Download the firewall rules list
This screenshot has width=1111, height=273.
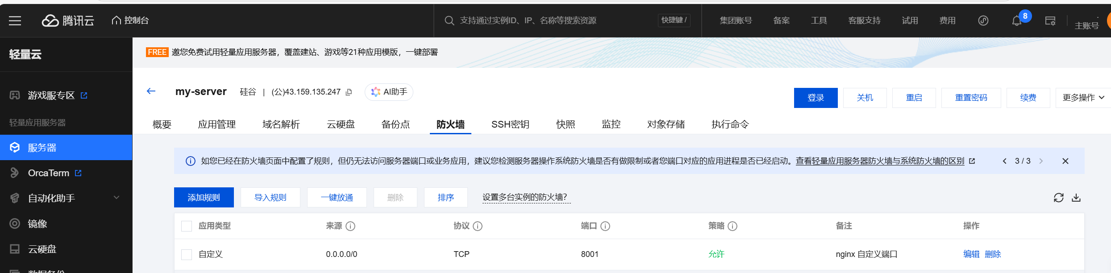pyautogui.click(x=1076, y=198)
